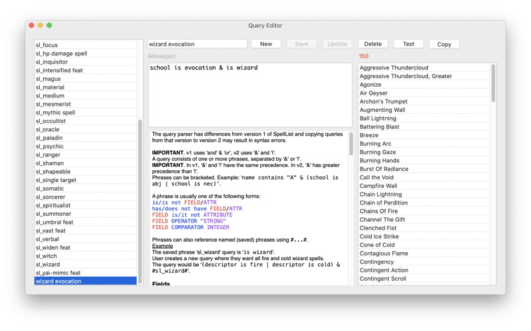The height and width of the screenshot is (331, 531).
Task: Select 'Call the Void' spell
Action: pyautogui.click(x=424, y=177)
